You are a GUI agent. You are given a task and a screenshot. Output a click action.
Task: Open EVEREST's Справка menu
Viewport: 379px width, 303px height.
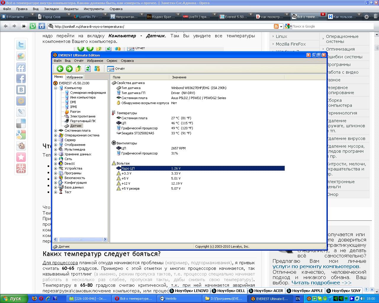[127, 61]
